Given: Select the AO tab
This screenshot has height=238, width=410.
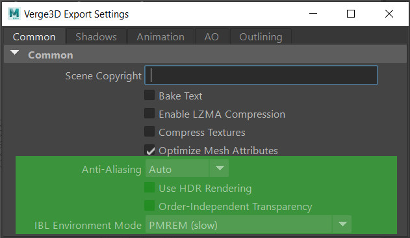Looking at the screenshot, I should (x=211, y=36).
